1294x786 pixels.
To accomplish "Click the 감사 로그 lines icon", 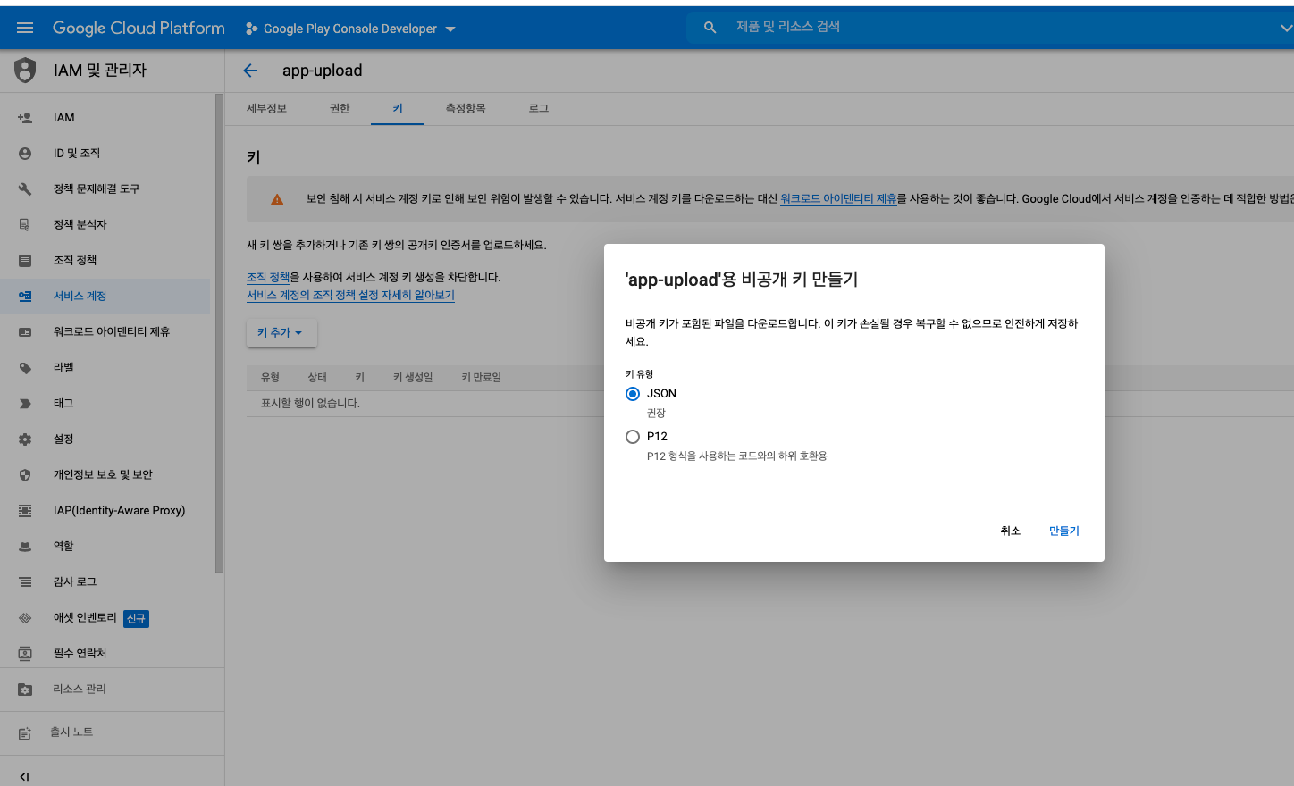I will click(x=25, y=581).
